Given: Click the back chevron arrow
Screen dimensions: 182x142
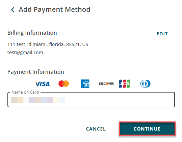Looking at the screenshot, I should pyautogui.click(x=12, y=10).
